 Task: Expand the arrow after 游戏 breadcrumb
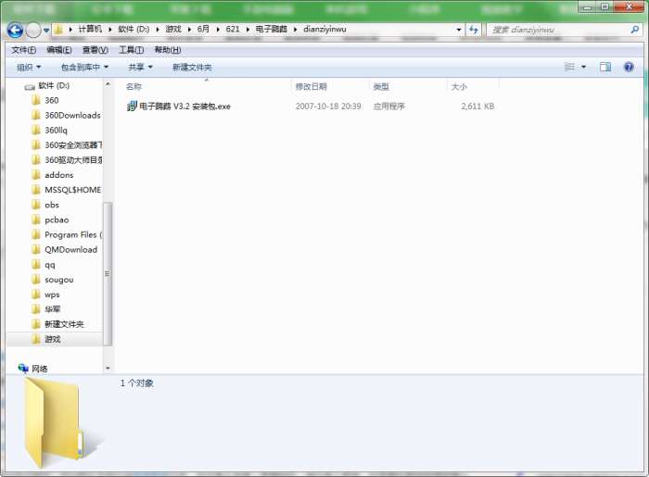(x=189, y=30)
